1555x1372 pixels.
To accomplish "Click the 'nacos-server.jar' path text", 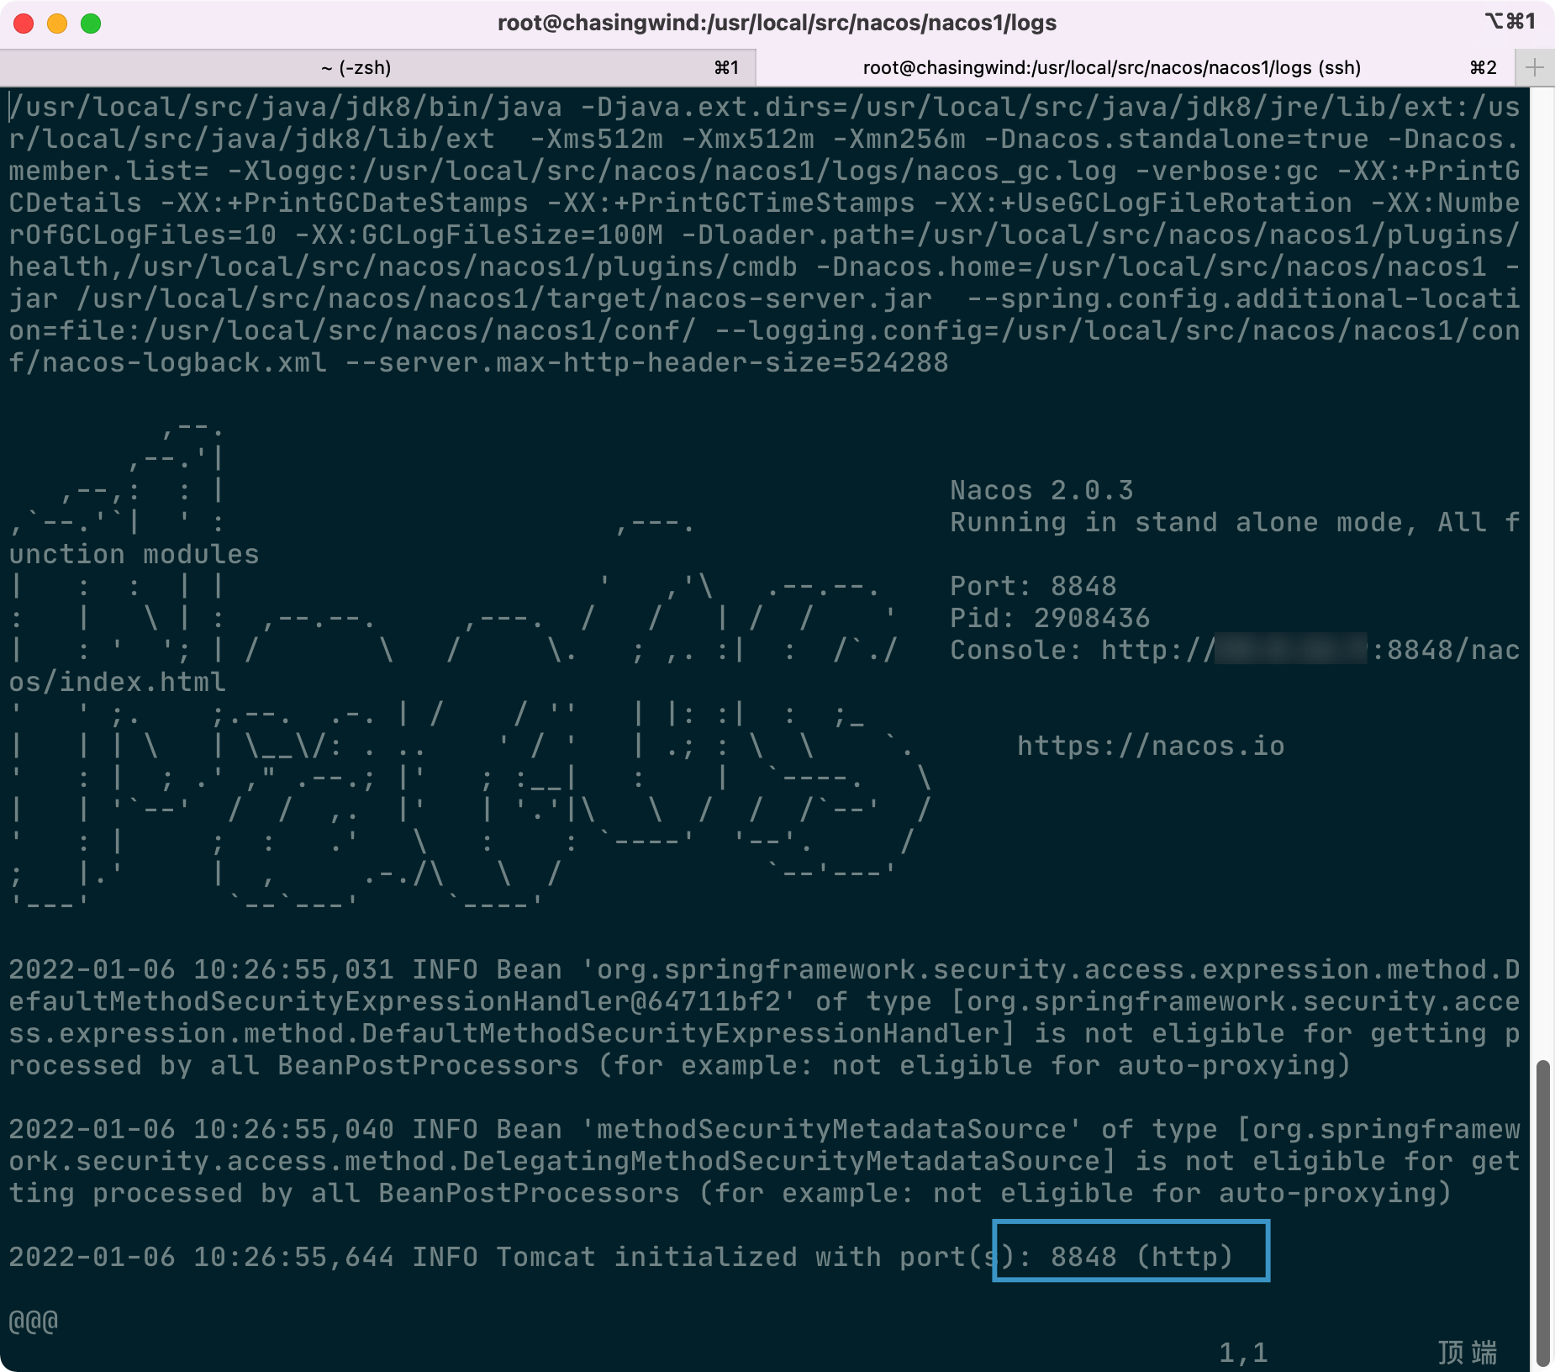I will pyautogui.click(x=798, y=298).
